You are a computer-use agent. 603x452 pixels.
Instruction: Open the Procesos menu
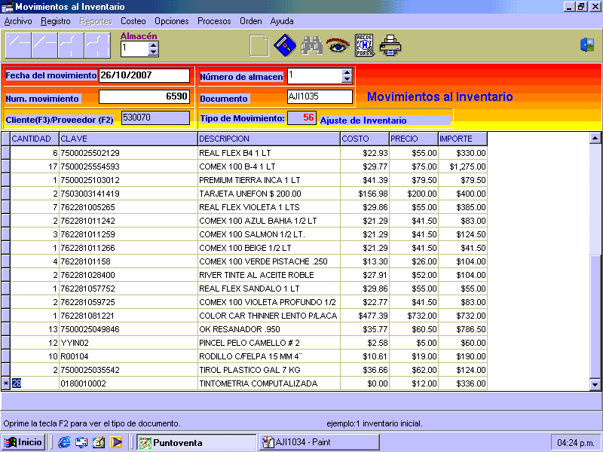coord(214,21)
